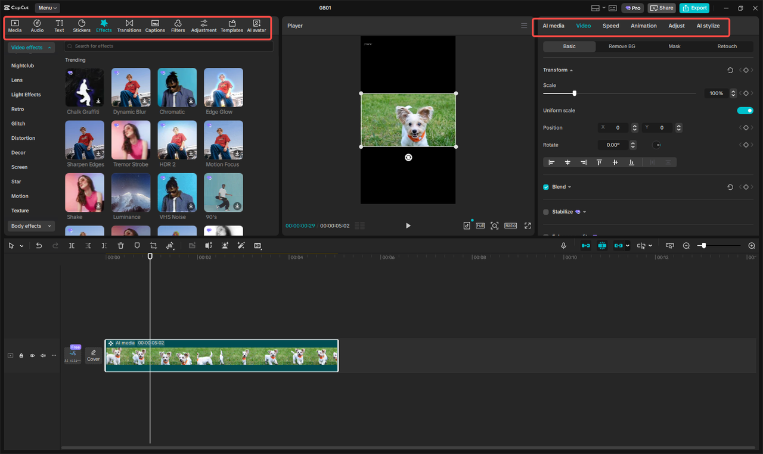
Task: Hide the track using the eye icon
Action: (x=32, y=356)
